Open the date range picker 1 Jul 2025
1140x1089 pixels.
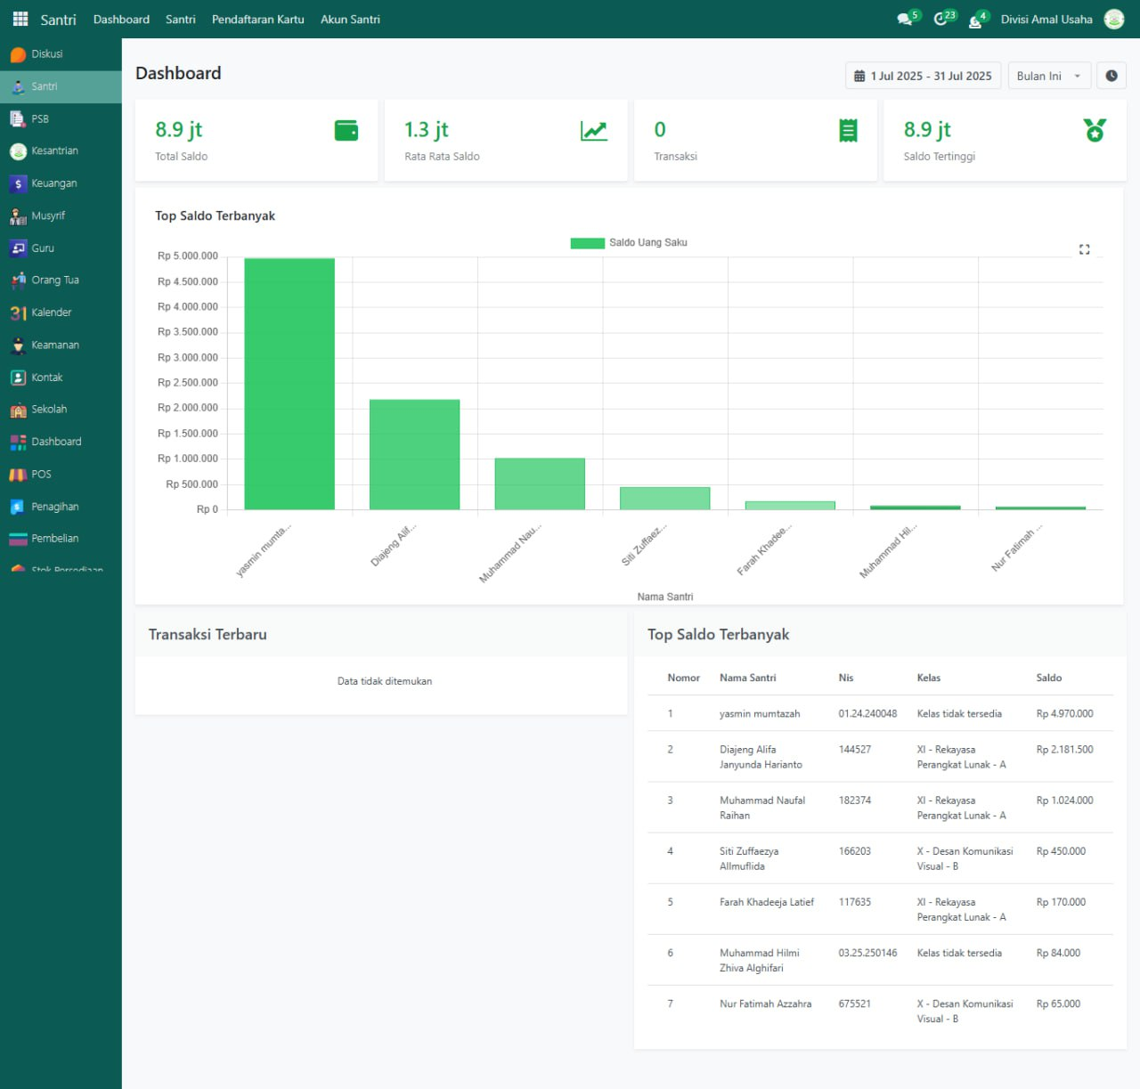[x=923, y=76]
